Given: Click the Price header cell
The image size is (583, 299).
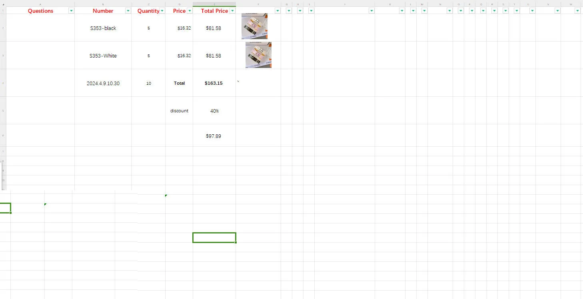Looking at the screenshot, I should click(179, 11).
